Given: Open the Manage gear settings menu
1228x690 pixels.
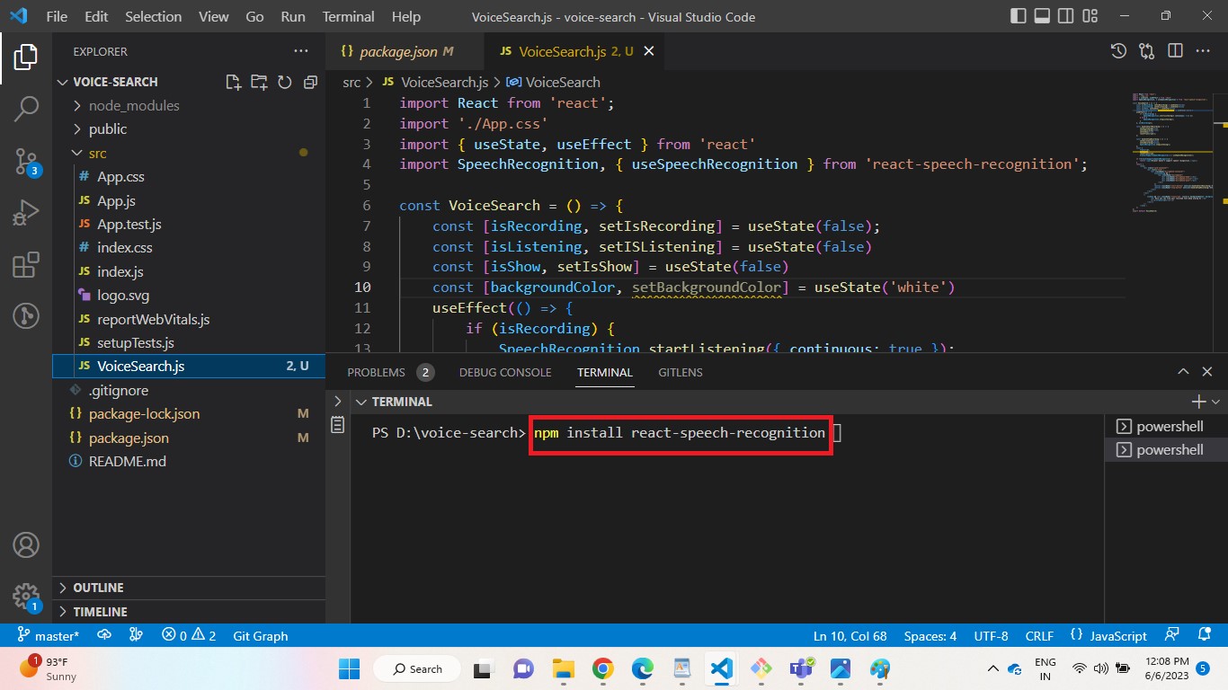Looking at the screenshot, I should (26, 596).
